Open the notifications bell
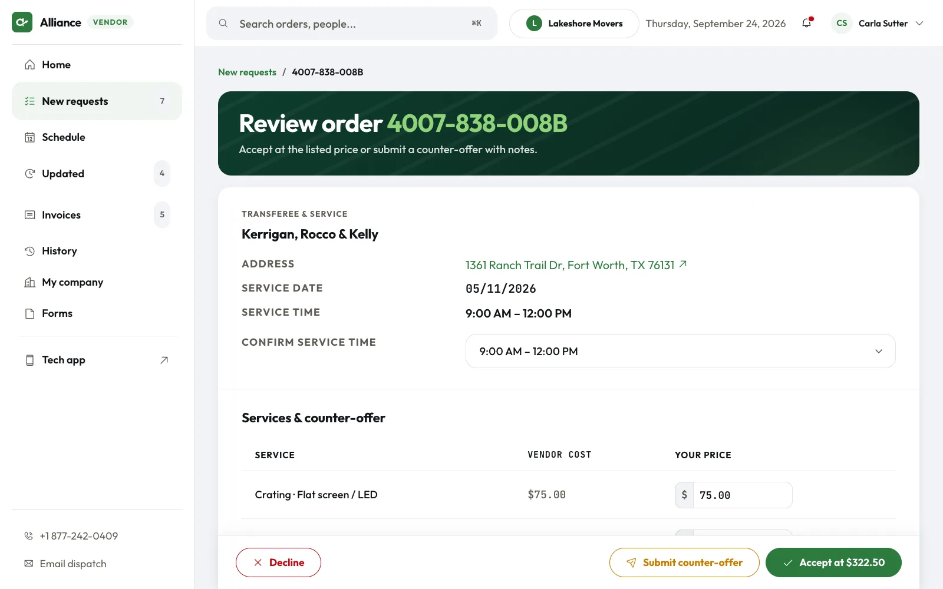Screen dimensions: 943x589 (807, 23)
